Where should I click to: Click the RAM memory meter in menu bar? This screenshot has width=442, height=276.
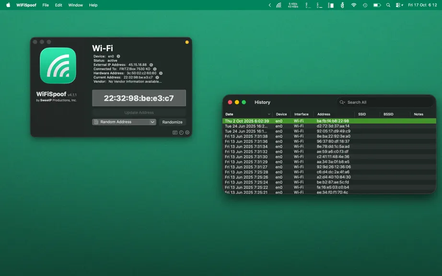331,5
